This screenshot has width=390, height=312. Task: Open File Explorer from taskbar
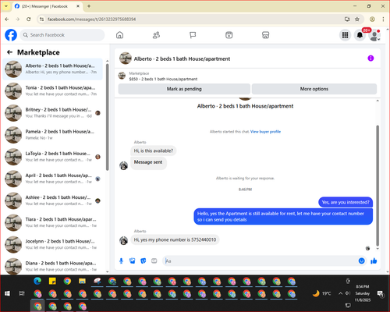click(83, 281)
